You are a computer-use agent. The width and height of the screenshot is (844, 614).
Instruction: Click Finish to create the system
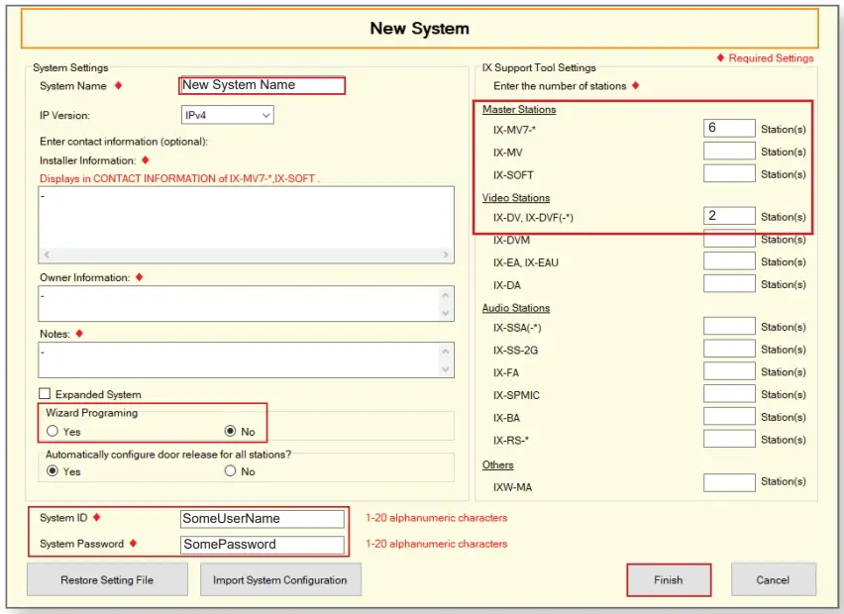coord(669,579)
